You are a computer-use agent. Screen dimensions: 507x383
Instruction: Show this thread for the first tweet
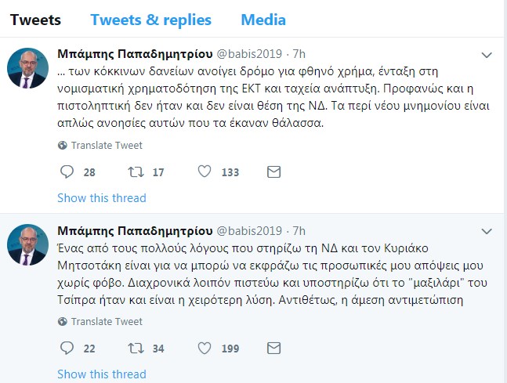tap(102, 198)
